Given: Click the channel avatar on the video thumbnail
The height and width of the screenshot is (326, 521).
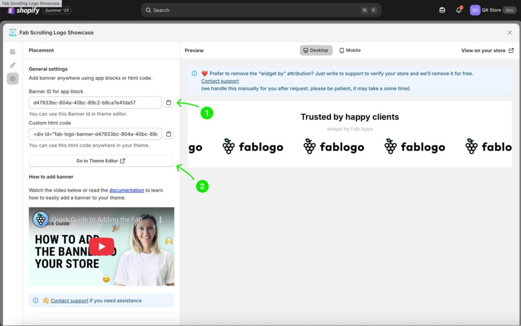Looking at the screenshot, I should point(41,219).
